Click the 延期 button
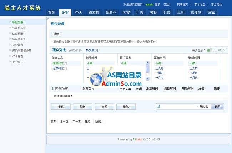The height and width of the screenshot is (153, 232). (104, 107)
